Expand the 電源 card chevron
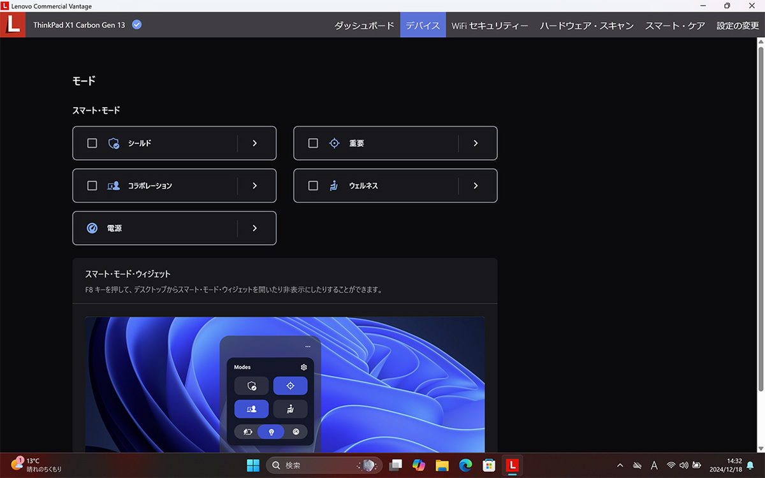Viewport: 765px width, 478px height. point(254,228)
